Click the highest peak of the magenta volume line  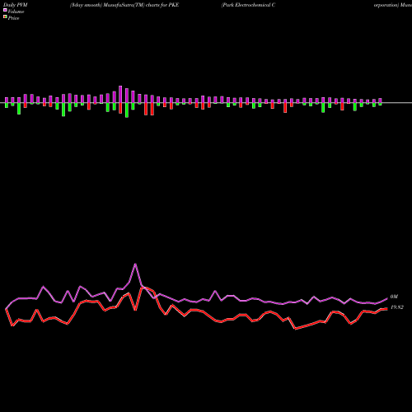135,264
